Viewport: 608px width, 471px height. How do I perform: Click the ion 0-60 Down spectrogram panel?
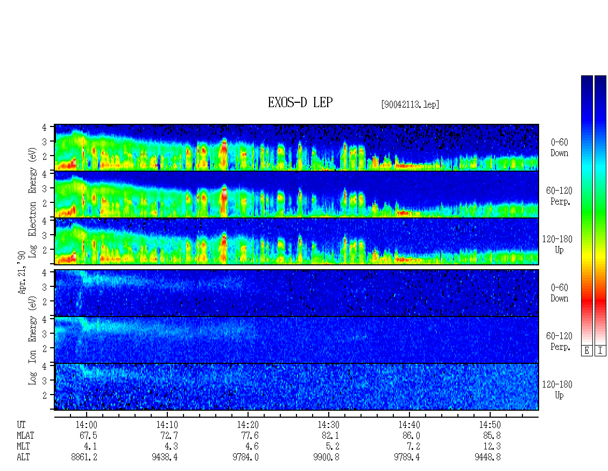coord(296,293)
